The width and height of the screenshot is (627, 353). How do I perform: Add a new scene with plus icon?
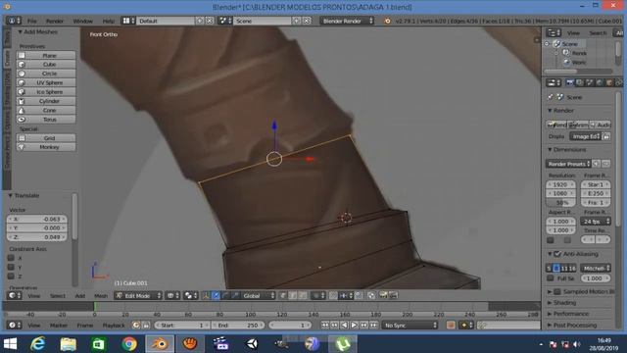(296, 21)
